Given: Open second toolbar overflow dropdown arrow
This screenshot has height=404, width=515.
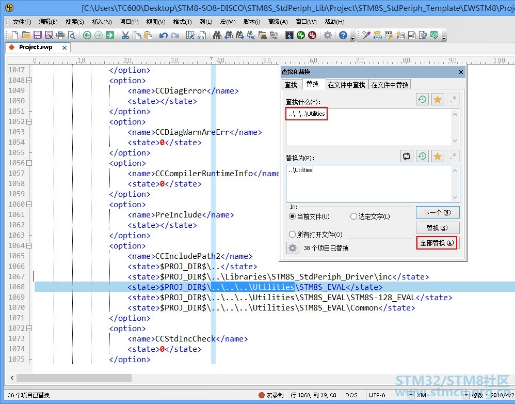Looking at the screenshot, I should (x=444, y=38).
